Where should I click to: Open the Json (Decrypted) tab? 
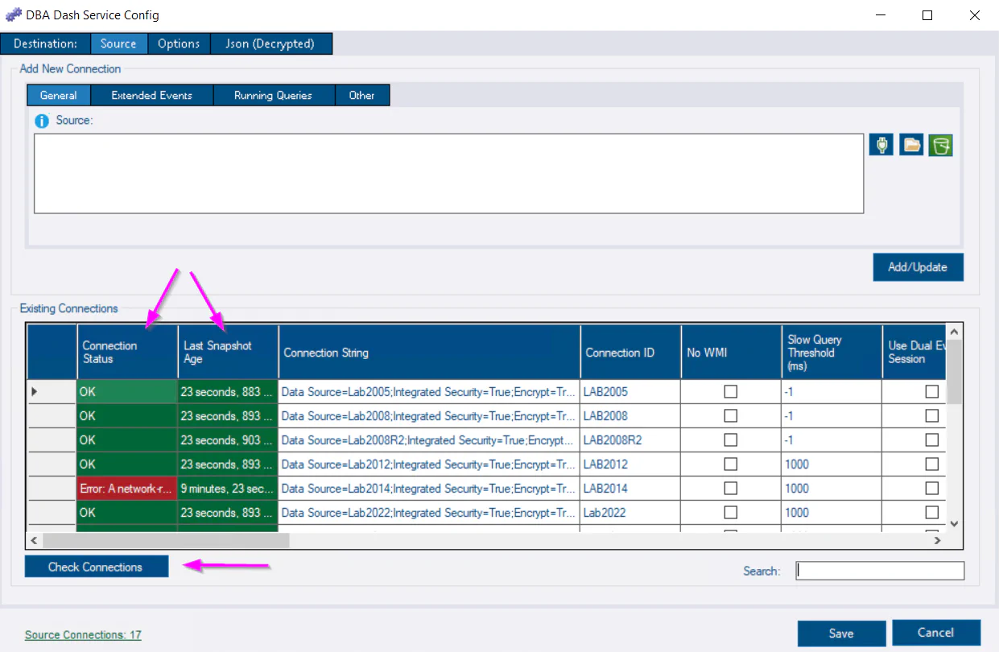point(270,43)
